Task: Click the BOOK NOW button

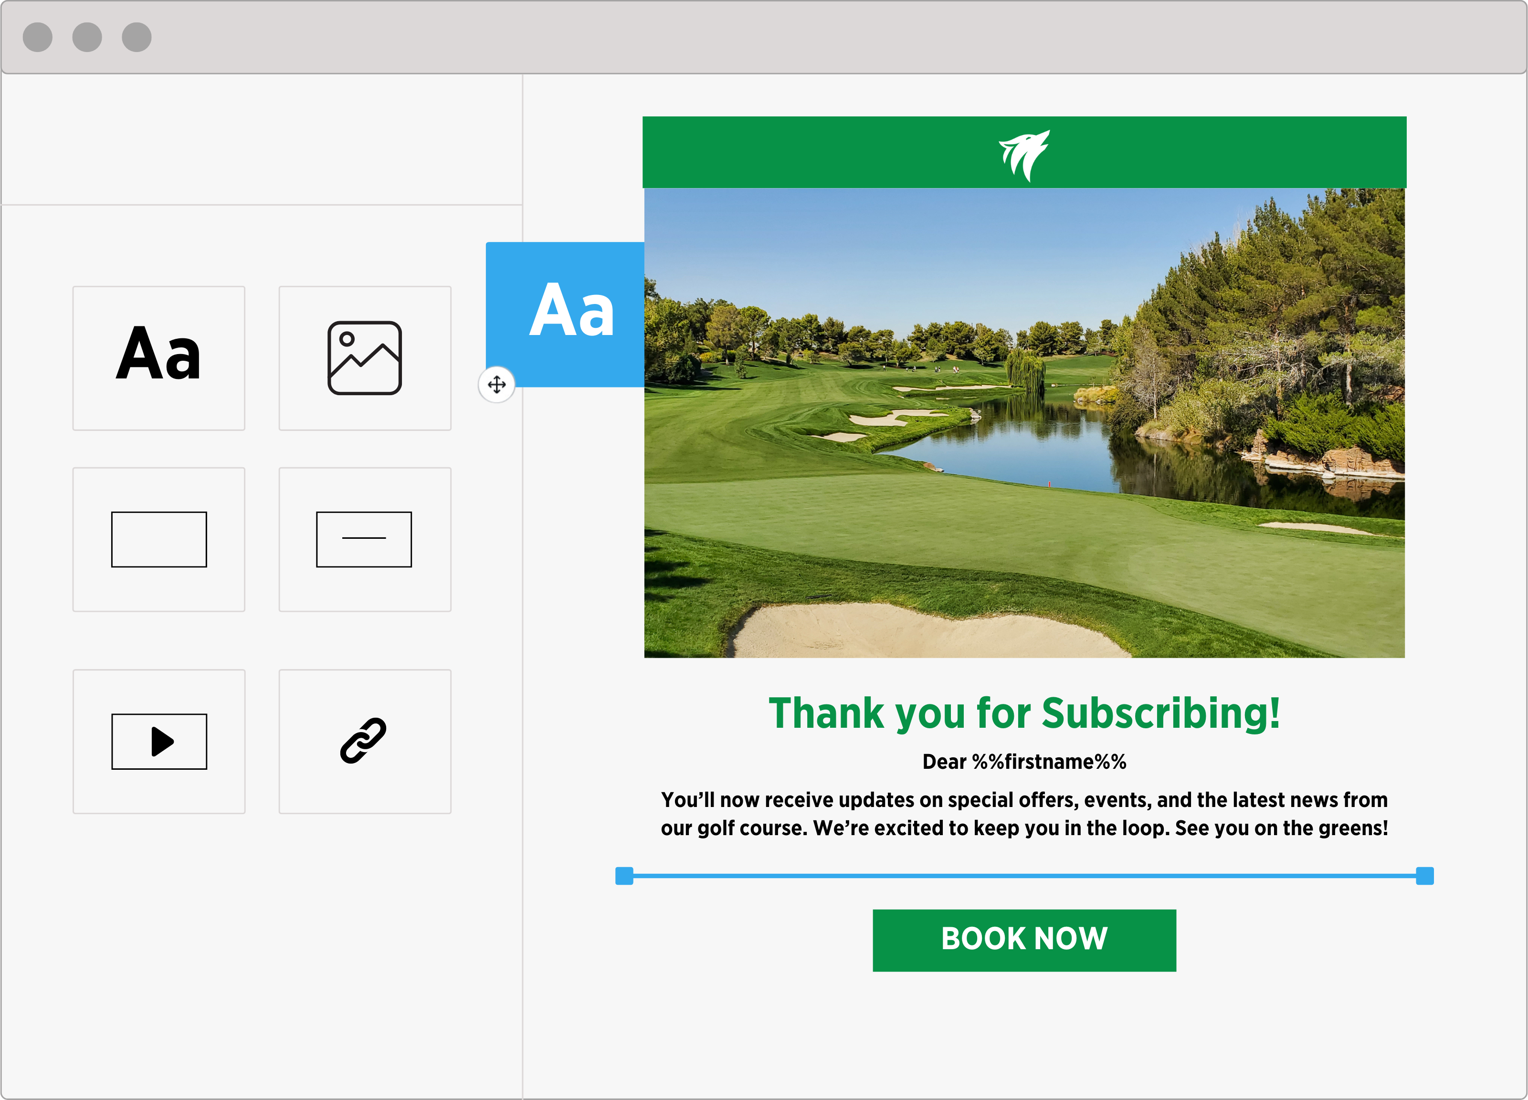Action: [1025, 940]
